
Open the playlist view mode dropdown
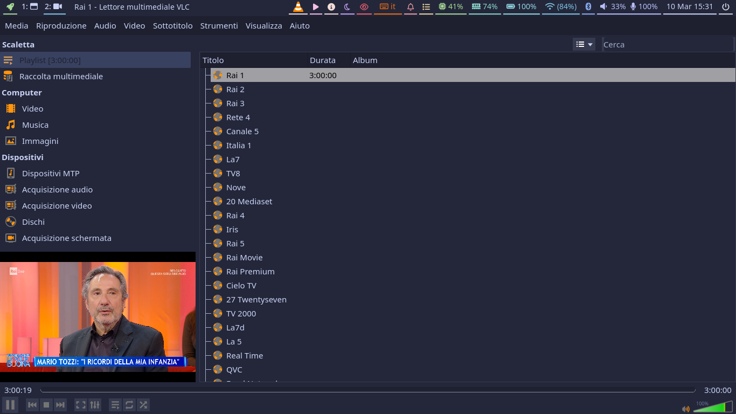[584, 44]
